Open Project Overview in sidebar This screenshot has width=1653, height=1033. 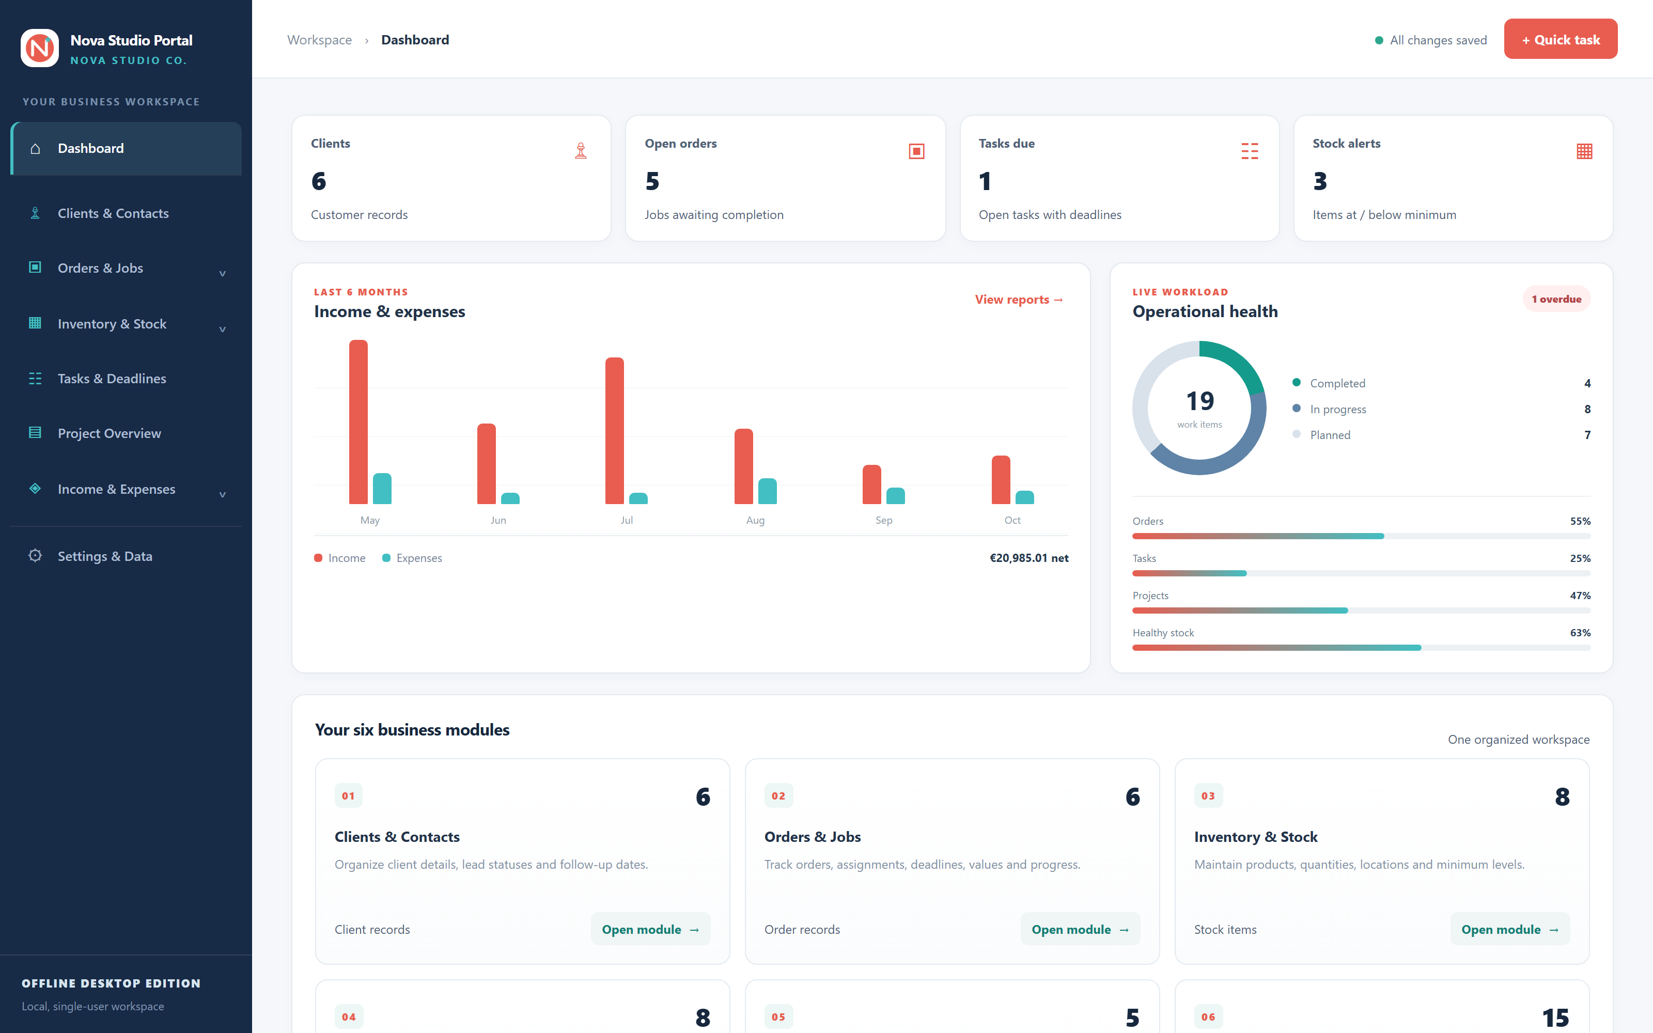tap(127, 433)
